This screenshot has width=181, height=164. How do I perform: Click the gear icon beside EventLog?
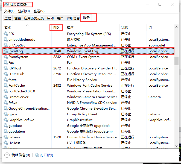click(6, 51)
